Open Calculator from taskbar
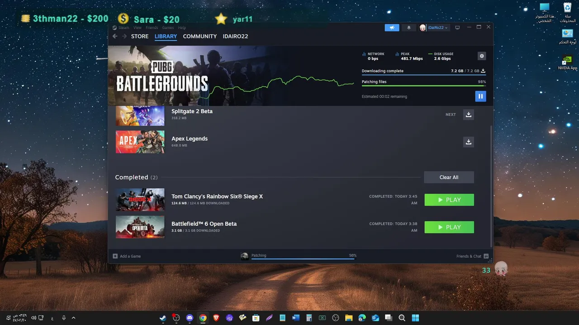Viewport: 579px width, 325px height. (x=309, y=318)
